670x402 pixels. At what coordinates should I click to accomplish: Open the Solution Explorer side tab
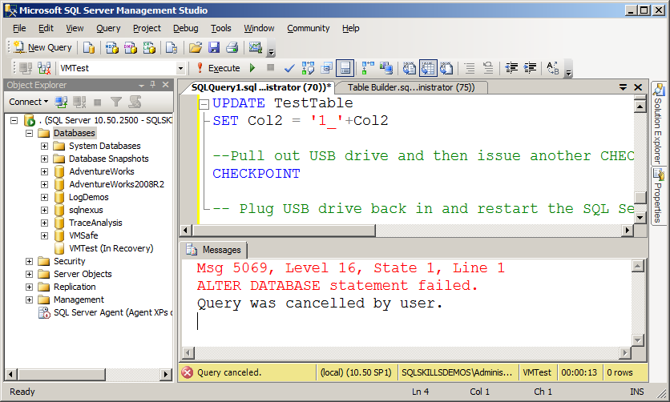pyautogui.click(x=658, y=124)
